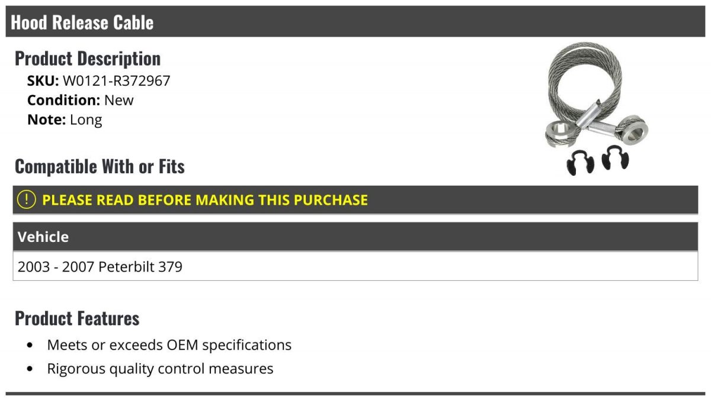Viewport: 711px width, 401px height.
Task: Click the SKU number W0121-R372967
Action: tap(116, 80)
